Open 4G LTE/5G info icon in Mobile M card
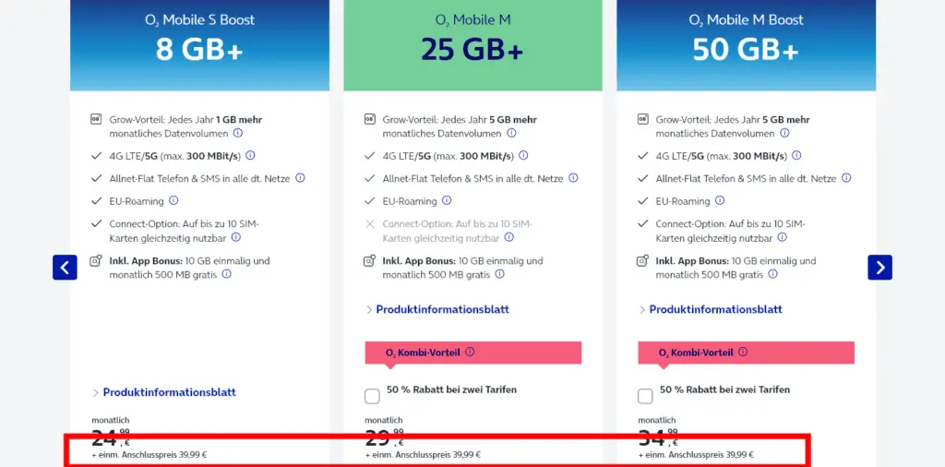This screenshot has height=467, width=945. pos(523,156)
